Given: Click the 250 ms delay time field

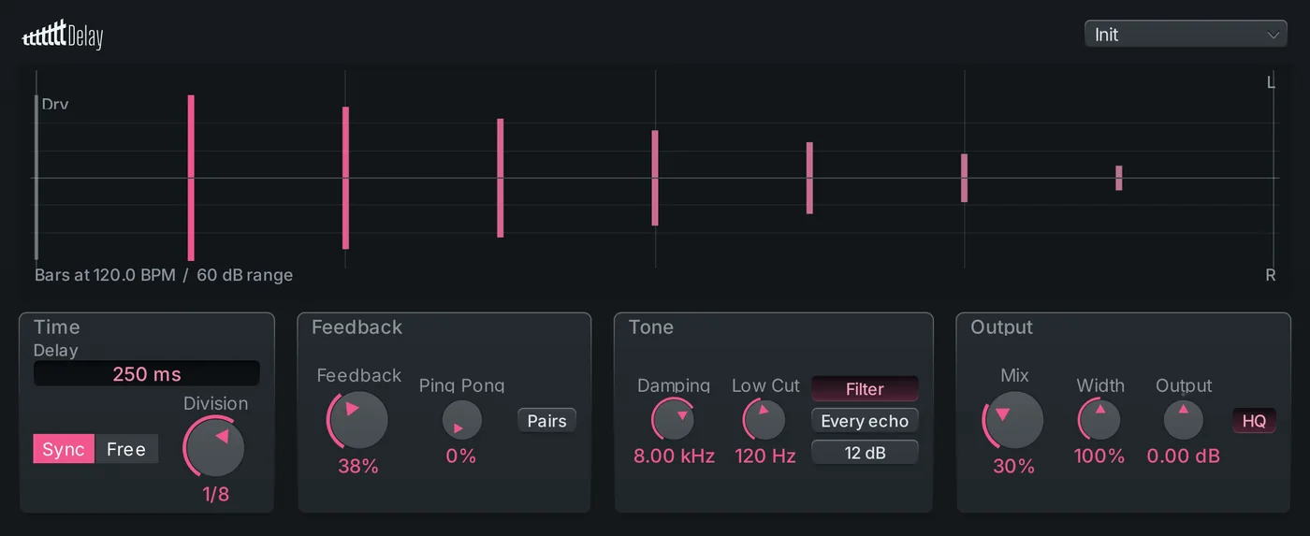Looking at the screenshot, I should [147, 374].
